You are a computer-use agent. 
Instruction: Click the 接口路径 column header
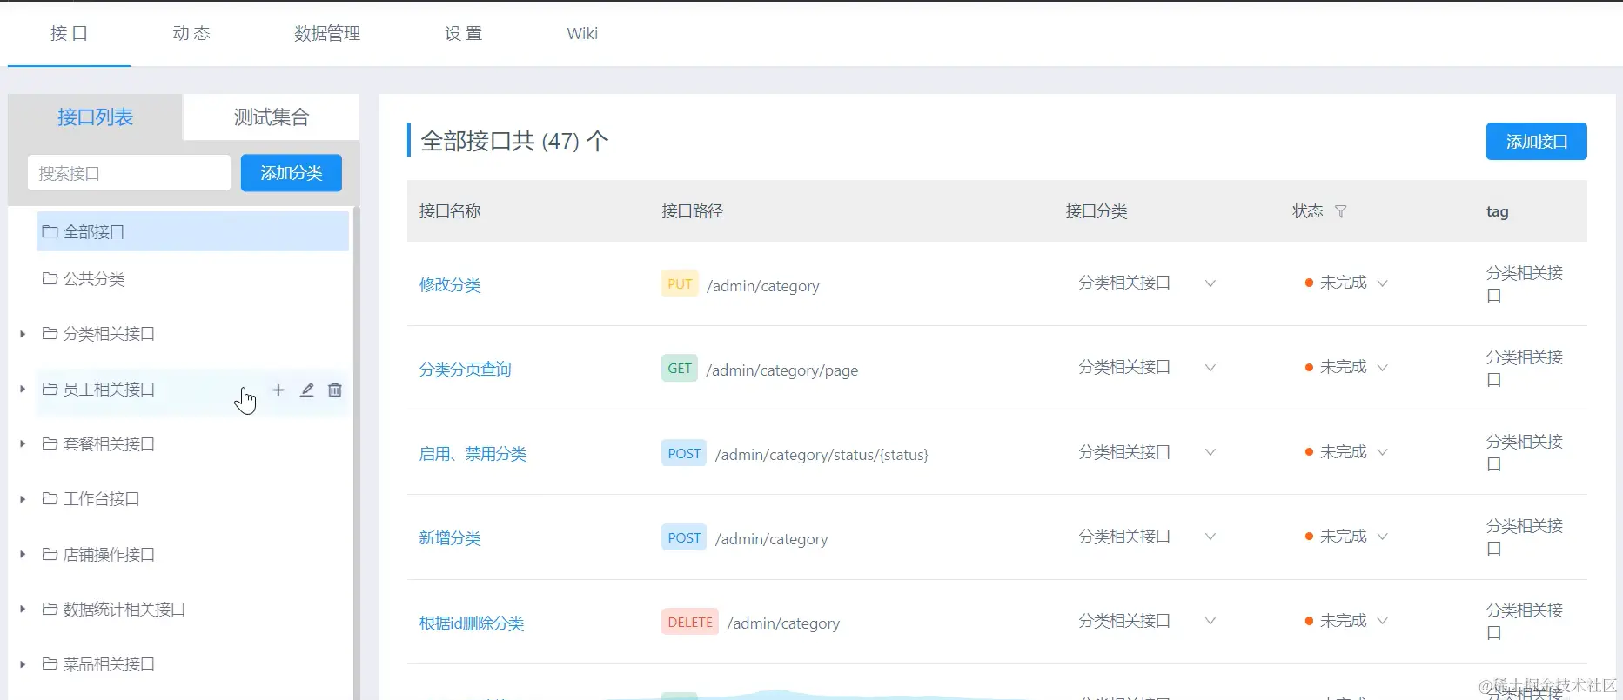point(693,211)
